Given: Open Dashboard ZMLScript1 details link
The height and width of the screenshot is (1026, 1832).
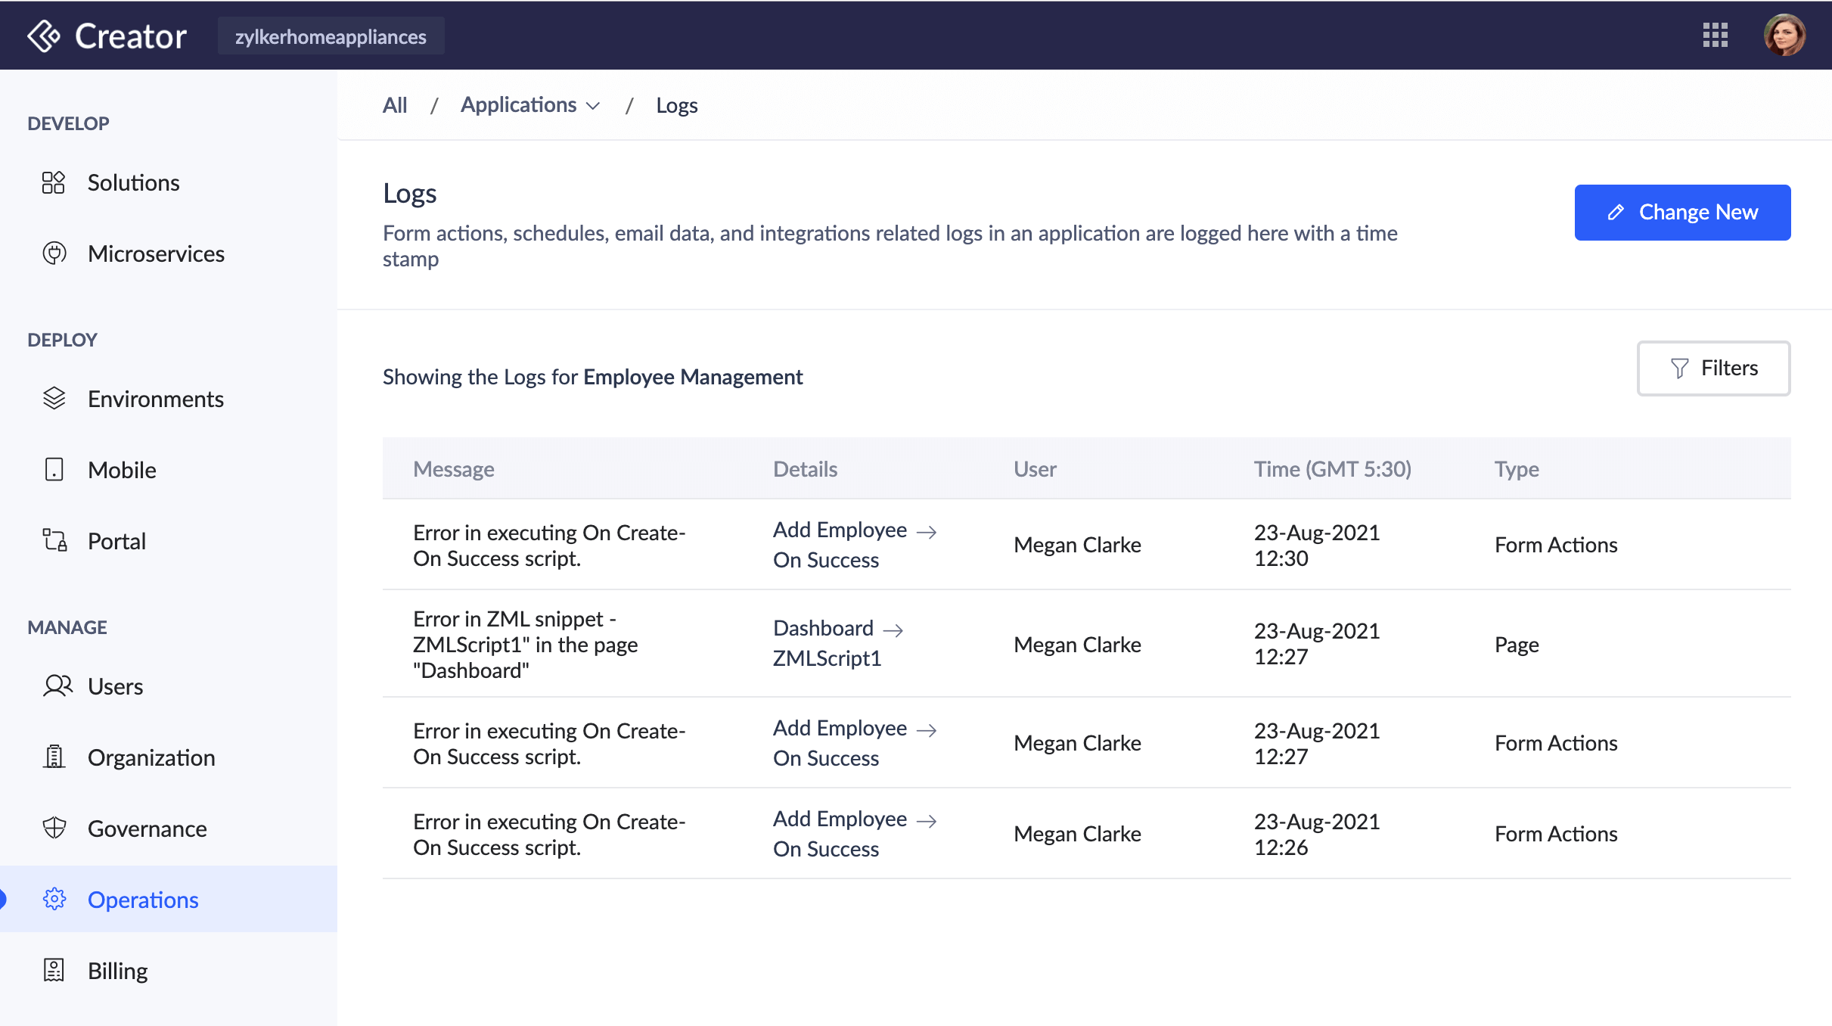Looking at the screenshot, I should tap(838, 643).
